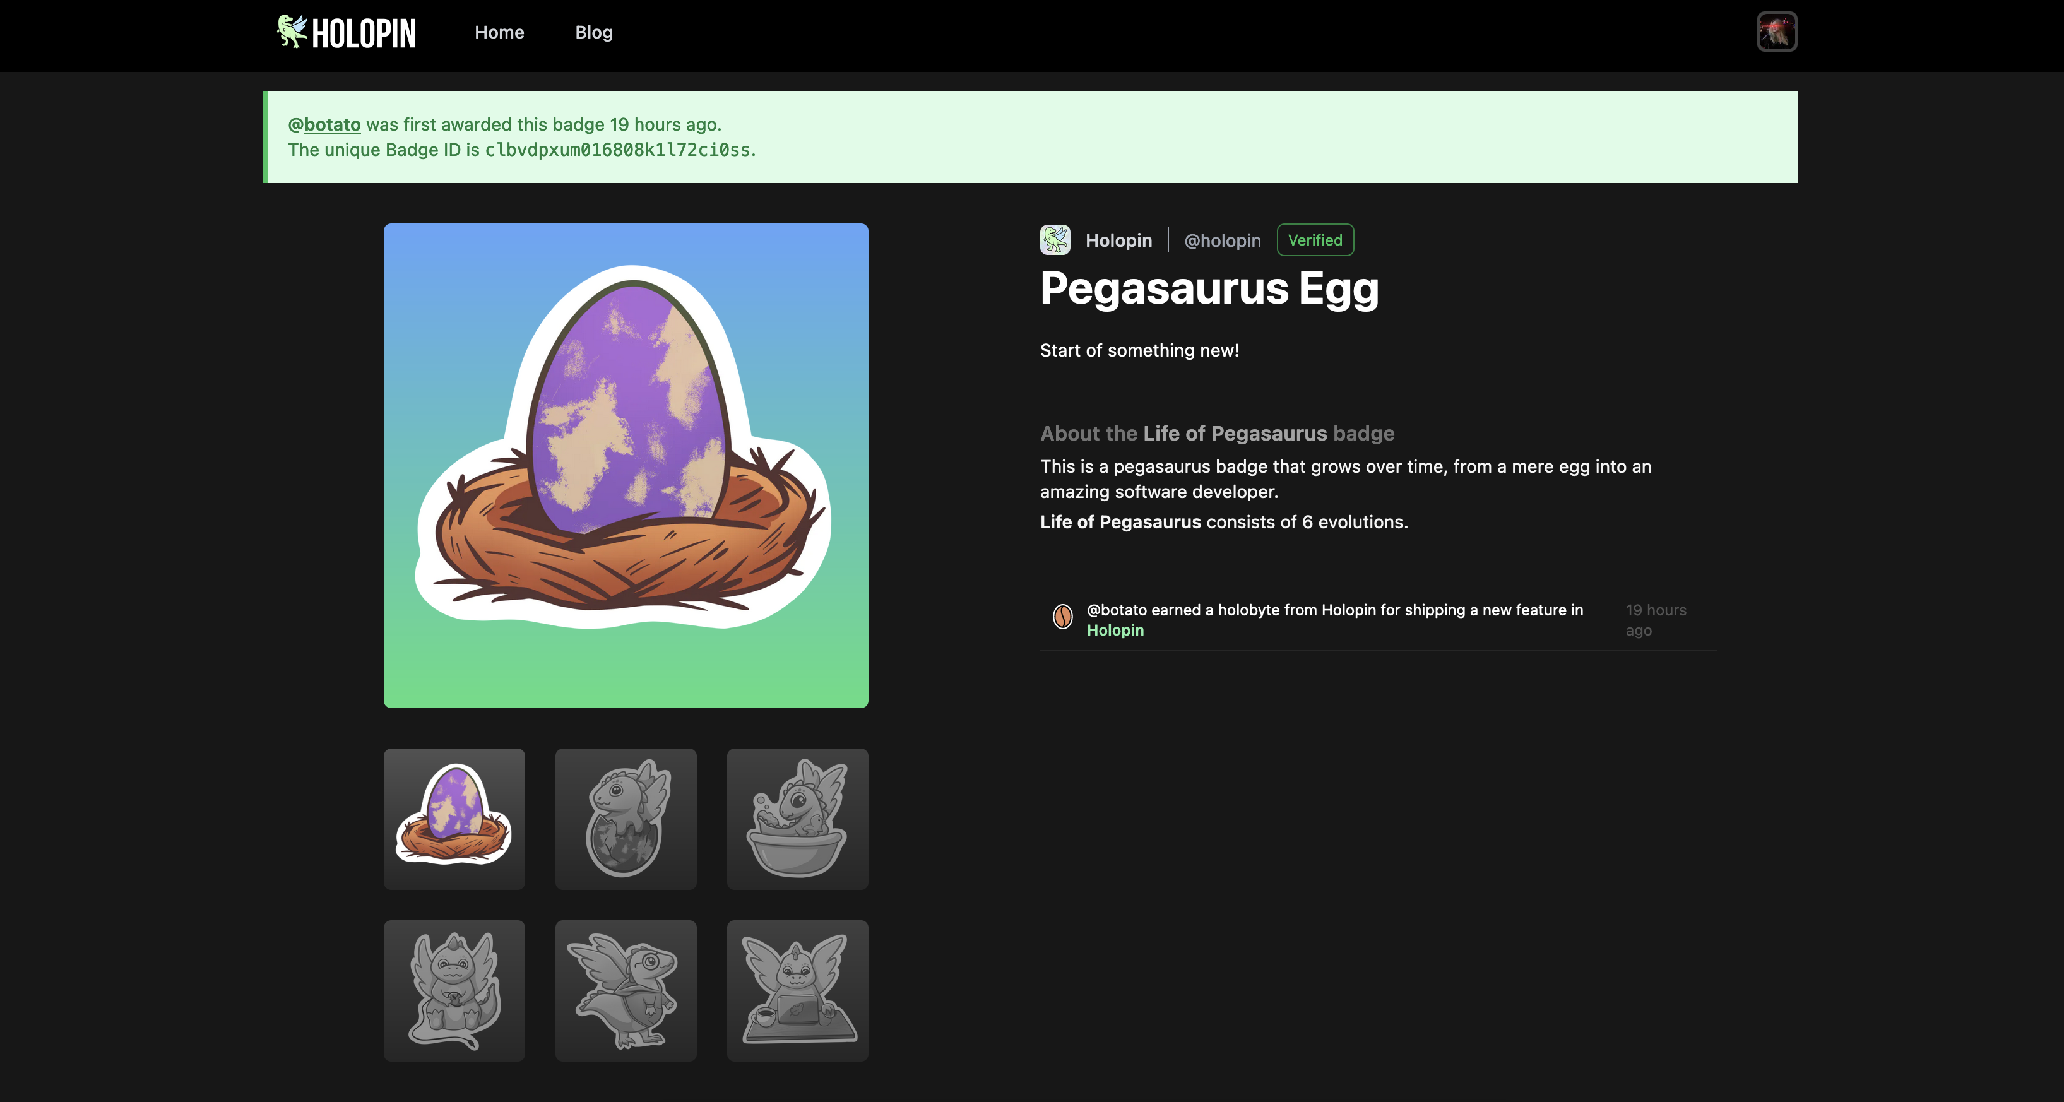Open the Blog menu item
Screen dimensions: 2064x1102
(594, 32)
